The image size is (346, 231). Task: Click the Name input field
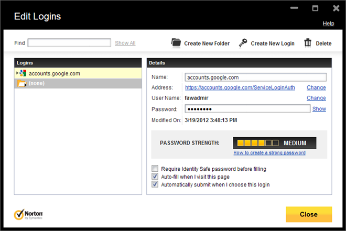256,78
